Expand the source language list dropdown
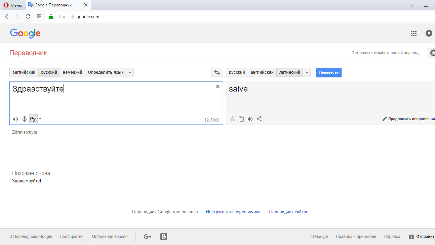435x245 pixels. click(x=130, y=72)
